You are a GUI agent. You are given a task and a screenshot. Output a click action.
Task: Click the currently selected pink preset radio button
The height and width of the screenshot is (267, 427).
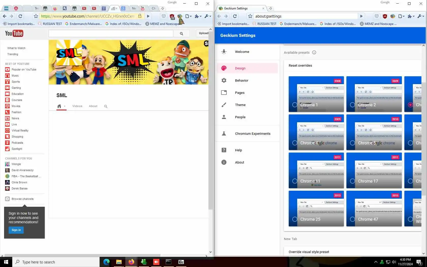[410, 105]
